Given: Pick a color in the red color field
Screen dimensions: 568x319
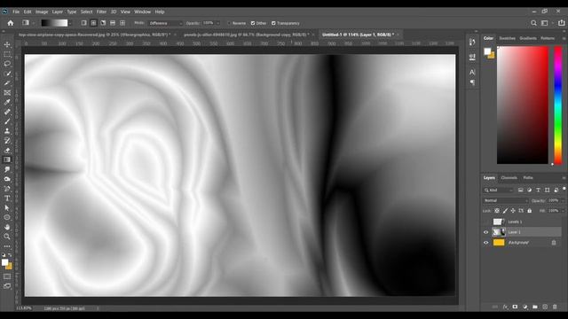Looking at the screenshot, I should 523,105.
